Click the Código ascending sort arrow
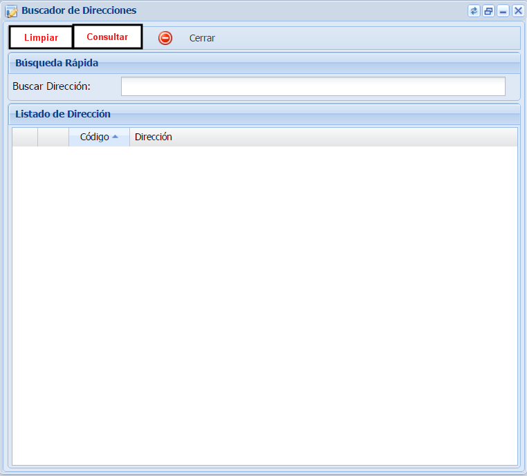 coord(115,137)
